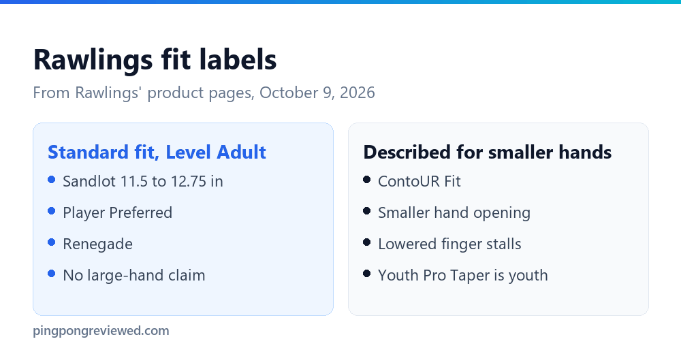Open the pingpongreviewed.com link
The height and width of the screenshot is (352, 681).
coord(101,331)
